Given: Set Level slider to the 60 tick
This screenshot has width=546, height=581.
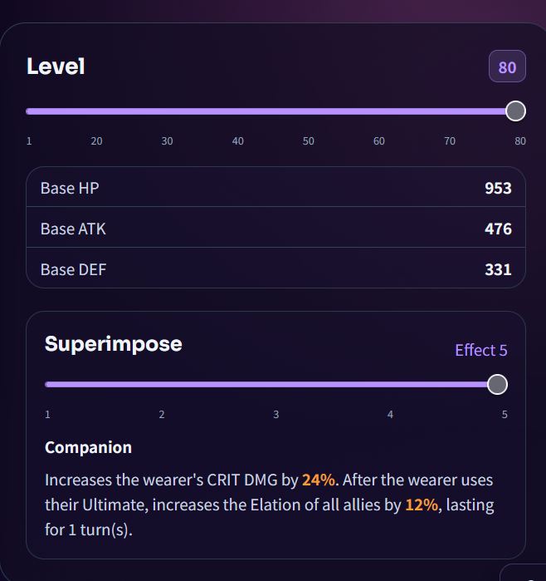Looking at the screenshot, I should point(379,111).
